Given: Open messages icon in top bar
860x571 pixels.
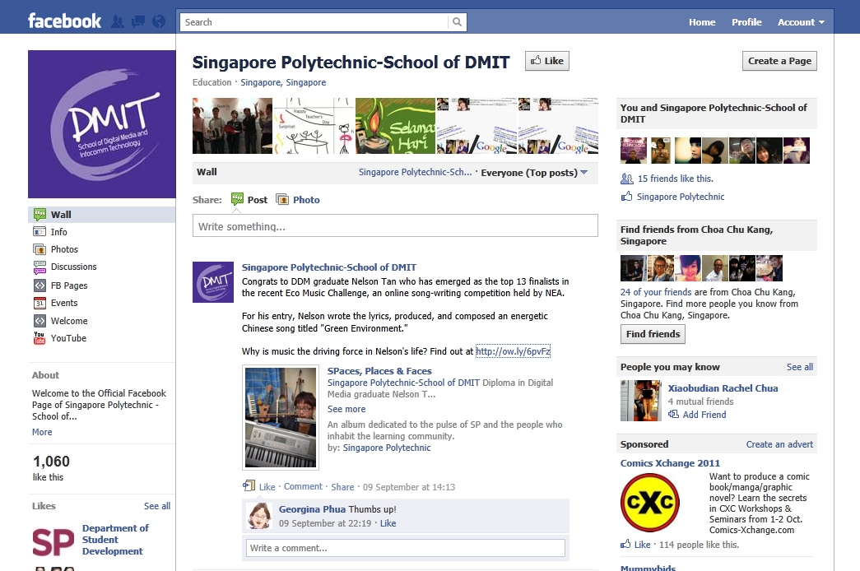Looking at the screenshot, I should pyautogui.click(x=138, y=22).
